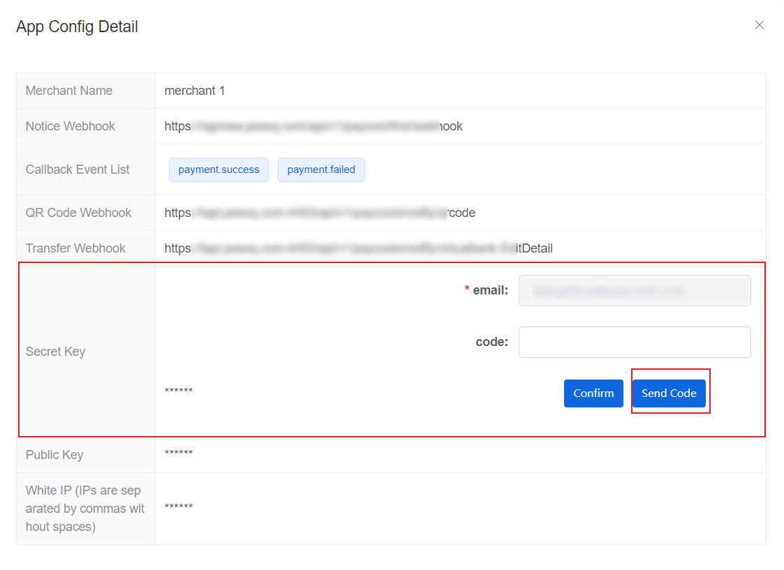Click the email field label
The width and height of the screenshot is (784, 570).
click(489, 290)
